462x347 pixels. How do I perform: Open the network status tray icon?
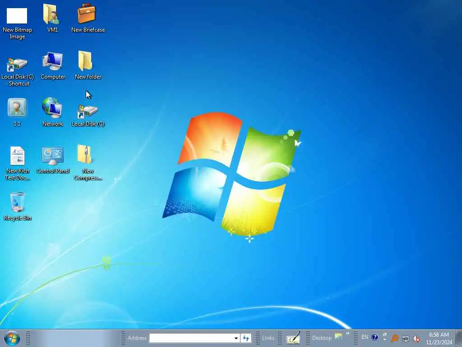tap(406, 338)
